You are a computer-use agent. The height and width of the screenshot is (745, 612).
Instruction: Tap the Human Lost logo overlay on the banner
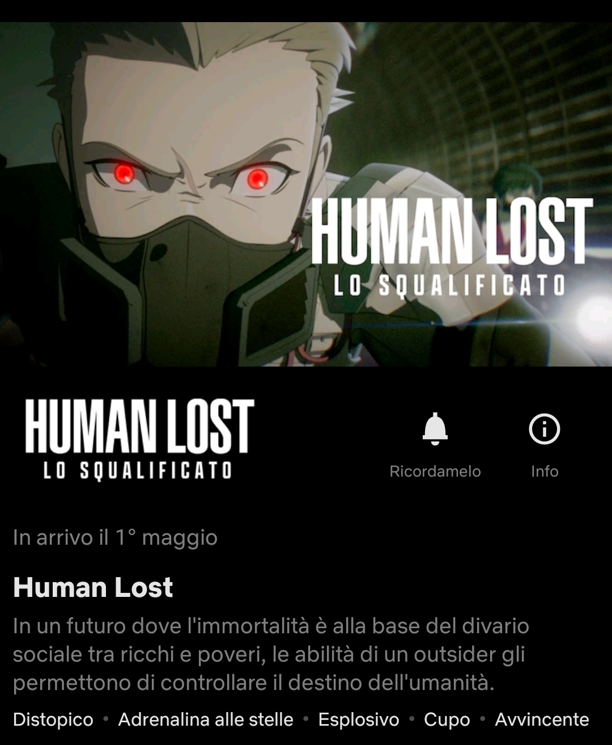pyautogui.click(x=452, y=247)
